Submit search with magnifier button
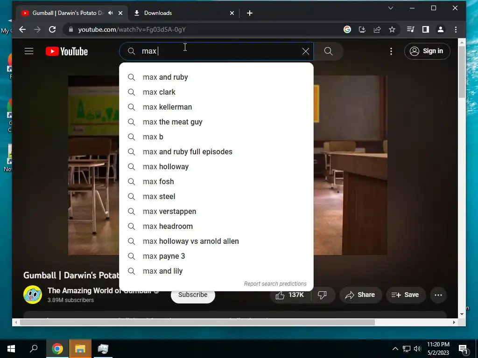The height and width of the screenshot is (358, 478). 328,51
